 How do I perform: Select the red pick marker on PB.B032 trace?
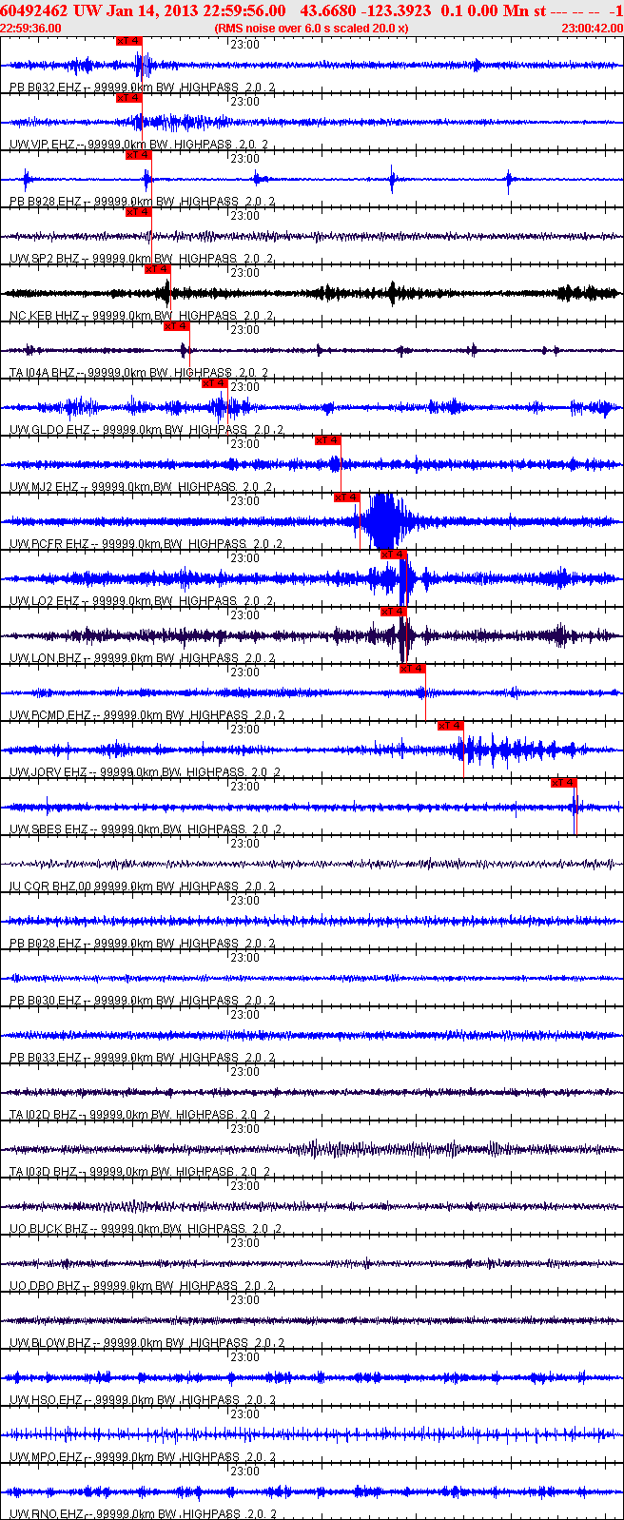128,41
